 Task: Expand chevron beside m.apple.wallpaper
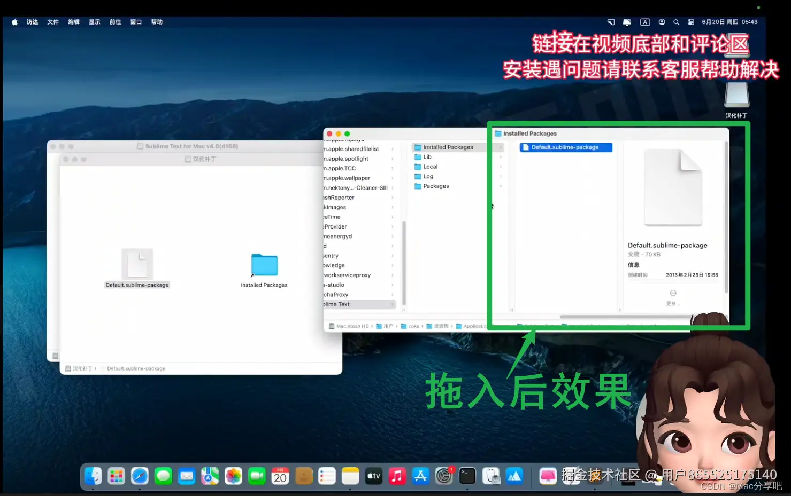[393, 178]
